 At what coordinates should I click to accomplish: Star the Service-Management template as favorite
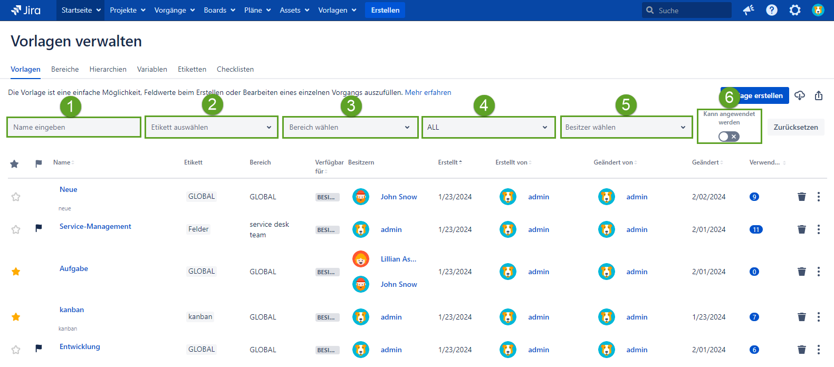pyautogui.click(x=16, y=229)
